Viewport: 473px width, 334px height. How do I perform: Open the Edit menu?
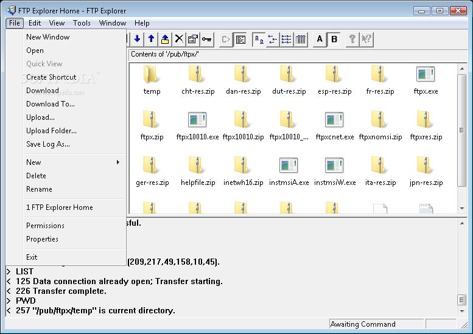(x=35, y=23)
